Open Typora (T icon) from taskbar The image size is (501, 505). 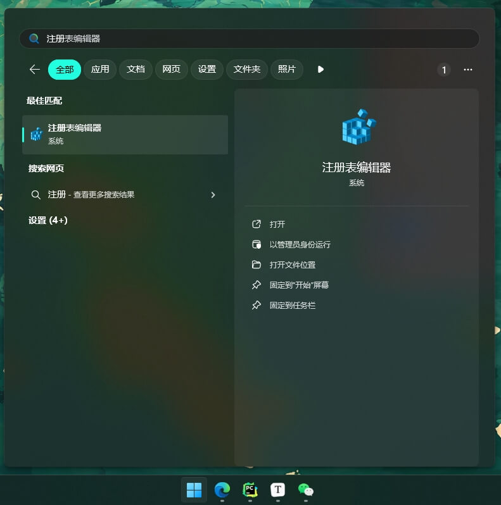pos(278,490)
